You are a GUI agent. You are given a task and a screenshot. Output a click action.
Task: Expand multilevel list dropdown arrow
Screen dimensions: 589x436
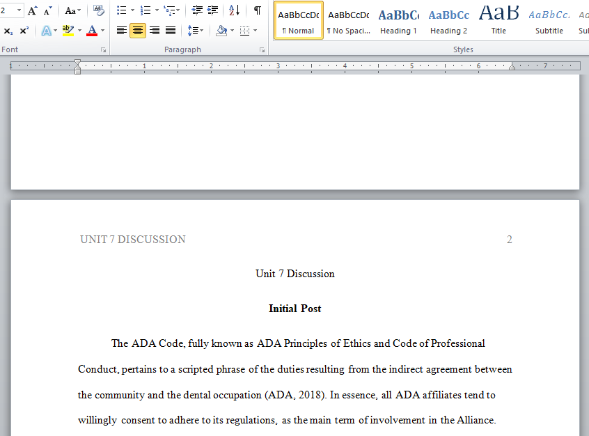[x=178, y=10]
